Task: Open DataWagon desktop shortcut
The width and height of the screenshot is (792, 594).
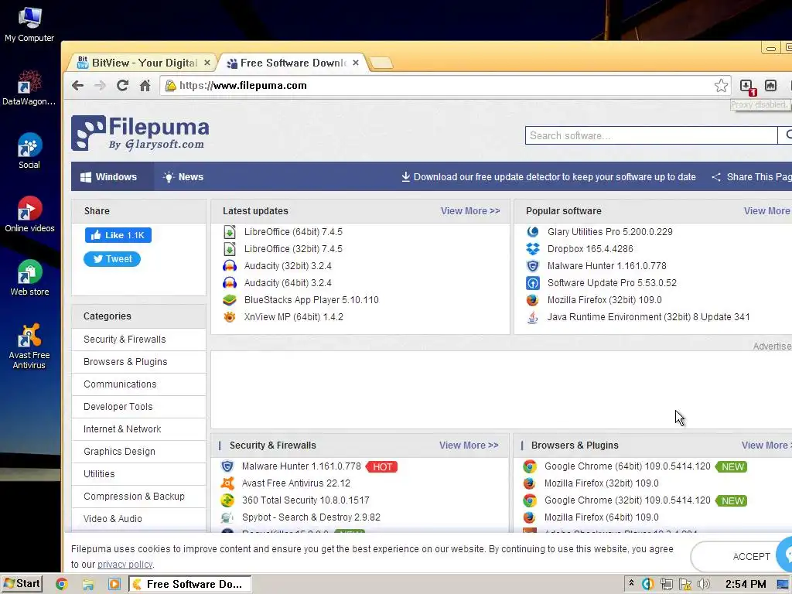Action: pos(29,87)
